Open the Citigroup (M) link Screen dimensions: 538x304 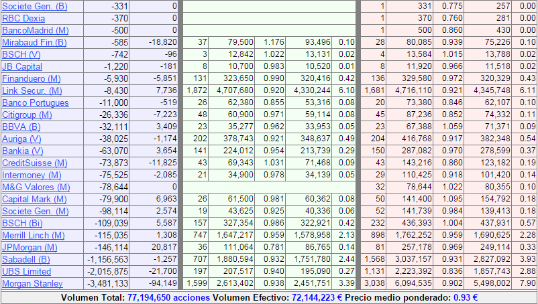click(x=27, y=115)
